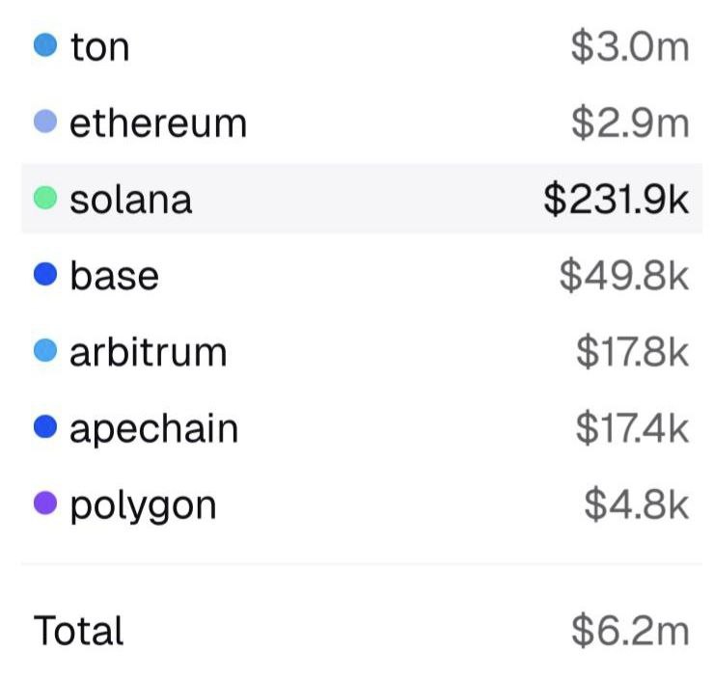Select the apechain label
The image size is (714, 680).
[x=153, y=429]
